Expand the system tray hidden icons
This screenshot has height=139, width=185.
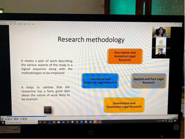click(x=157, y=121)
